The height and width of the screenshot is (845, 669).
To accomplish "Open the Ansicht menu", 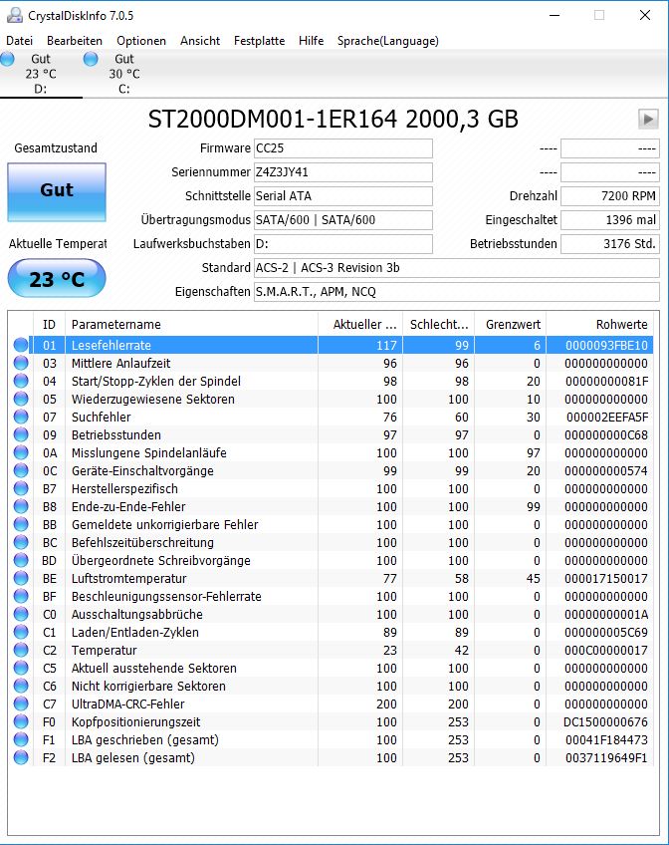I will (200, 41).
